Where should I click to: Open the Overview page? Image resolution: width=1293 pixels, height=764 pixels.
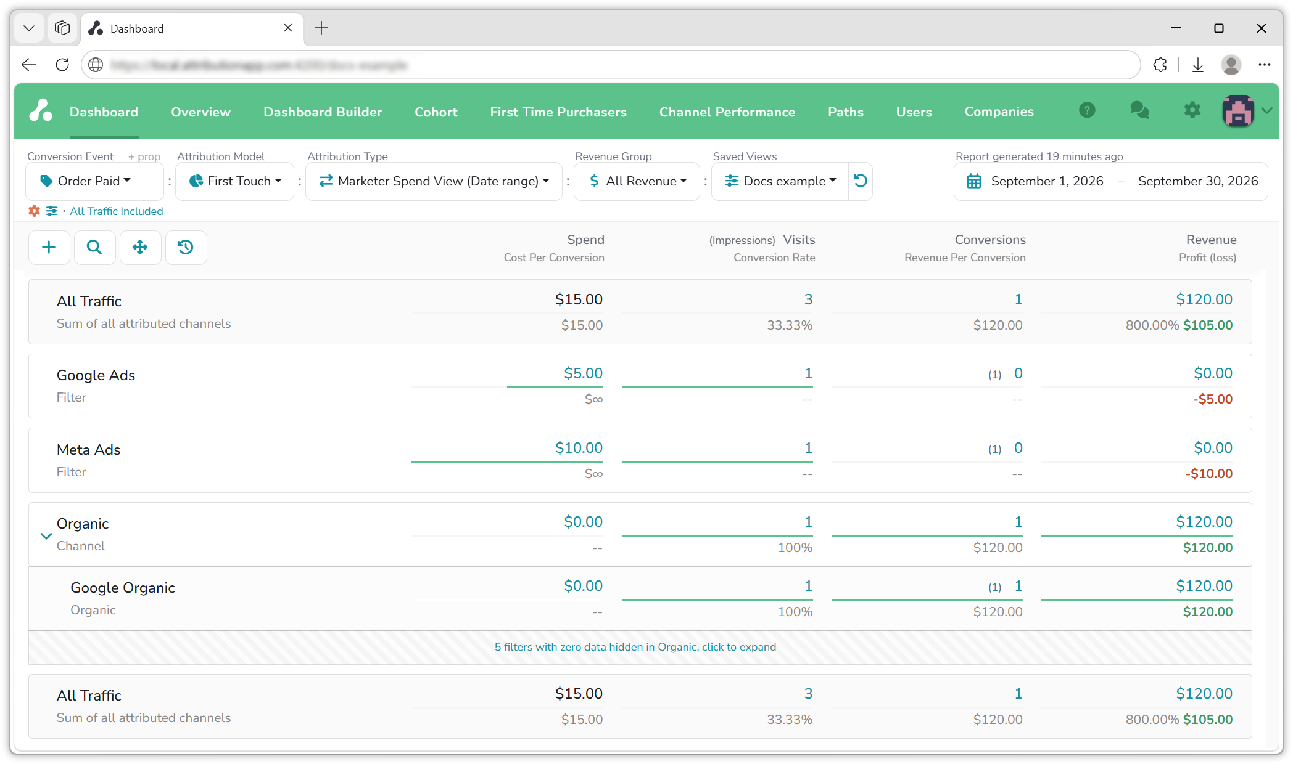pos(200,112)
